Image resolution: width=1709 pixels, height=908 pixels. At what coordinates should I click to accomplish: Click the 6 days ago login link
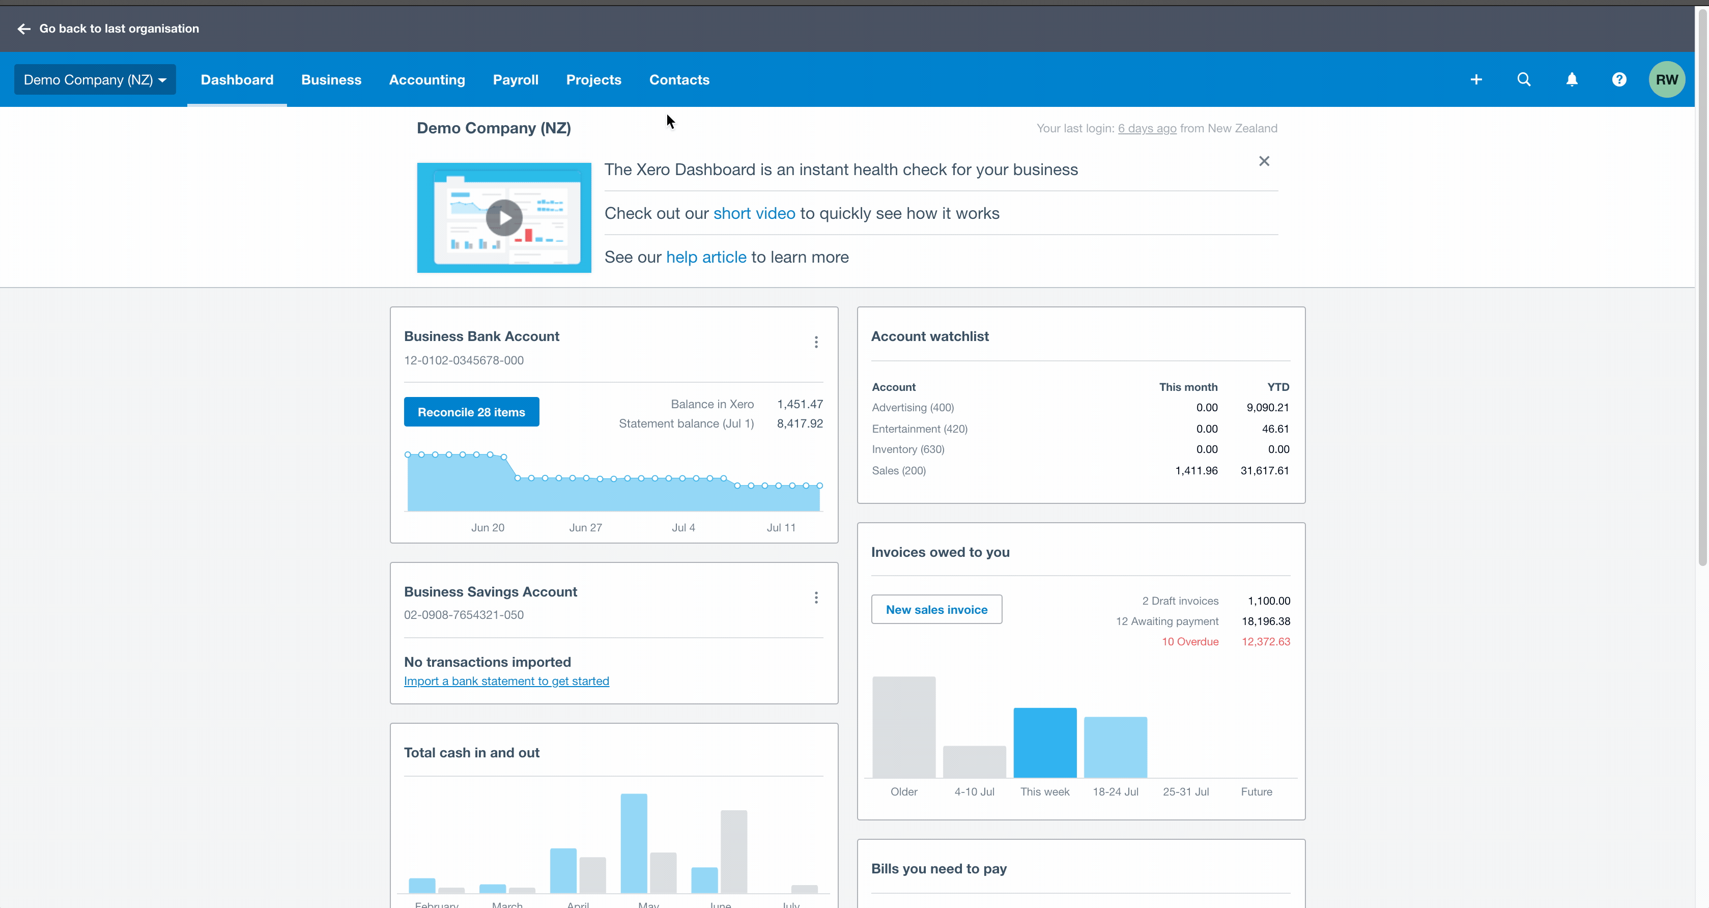[1147, 128]
